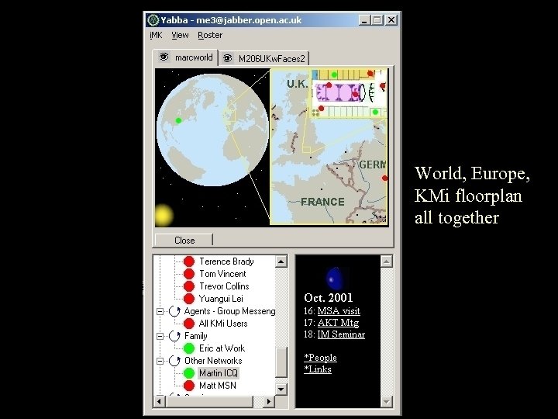Open the iMK menu
Image resolution: width=558 pixels, height=419 pixels.
[x=156, y=35]
